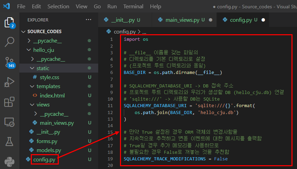Click the Python icon on config.py tab

(x=225, y=20)
